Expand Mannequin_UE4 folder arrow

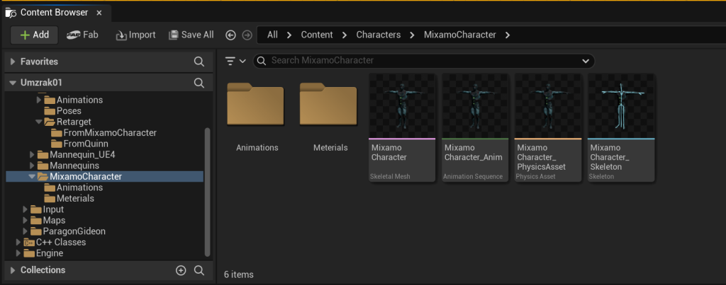(x=32, y=155)
